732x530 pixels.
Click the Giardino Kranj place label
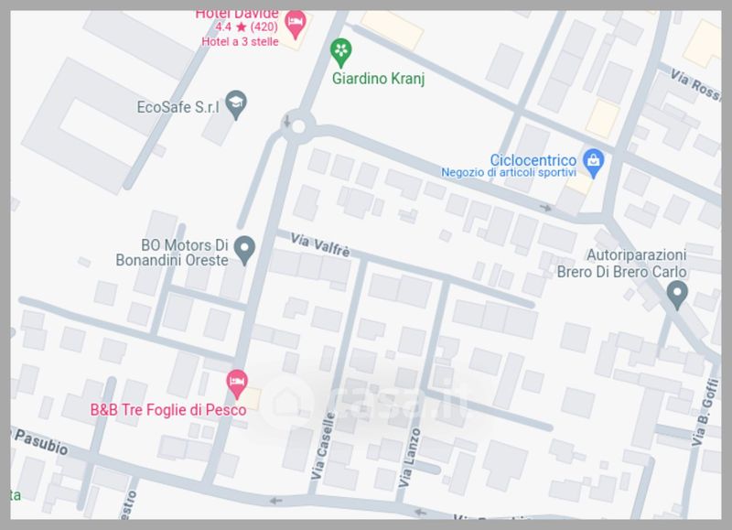[x=378, y=79]
